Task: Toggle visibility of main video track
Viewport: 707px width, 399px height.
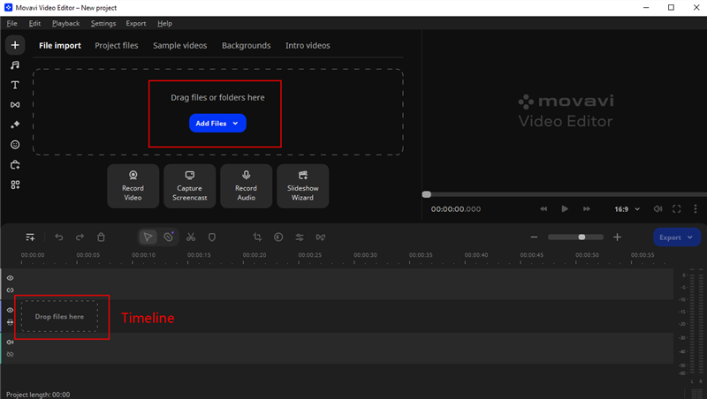Action: coord(10,310)
